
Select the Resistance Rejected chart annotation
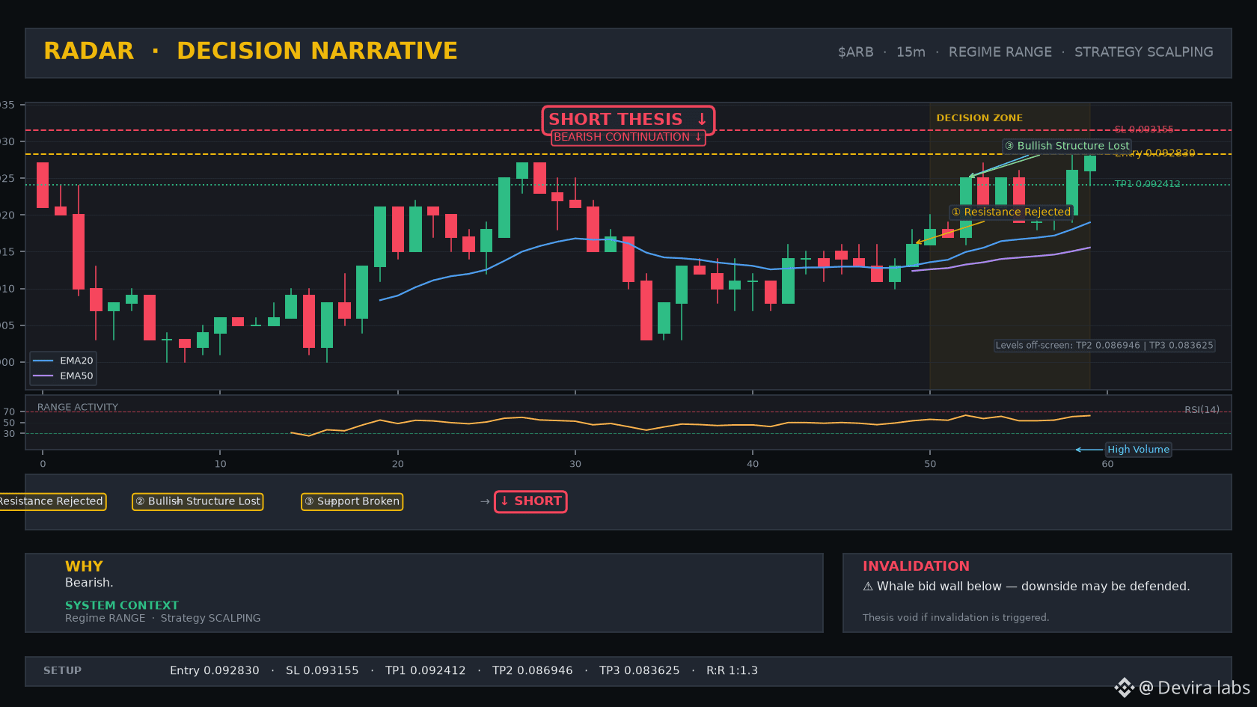coord(1011,212)
